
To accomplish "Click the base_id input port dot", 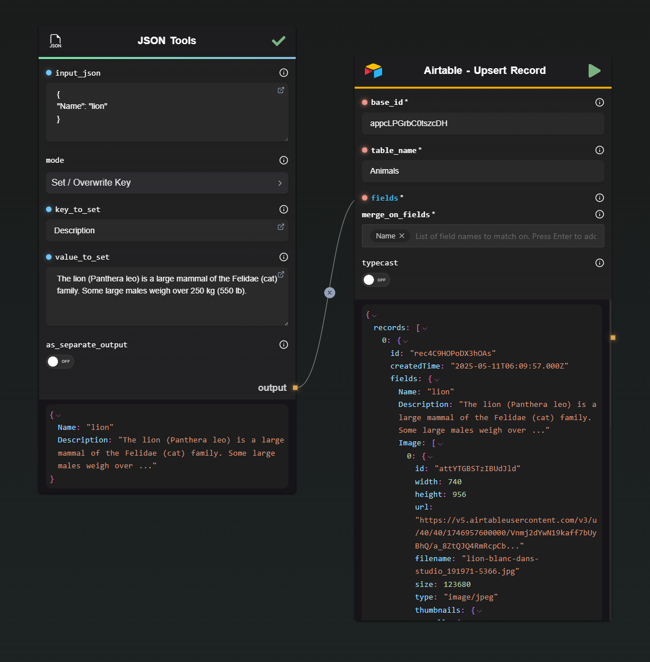I will coord(365,102).
